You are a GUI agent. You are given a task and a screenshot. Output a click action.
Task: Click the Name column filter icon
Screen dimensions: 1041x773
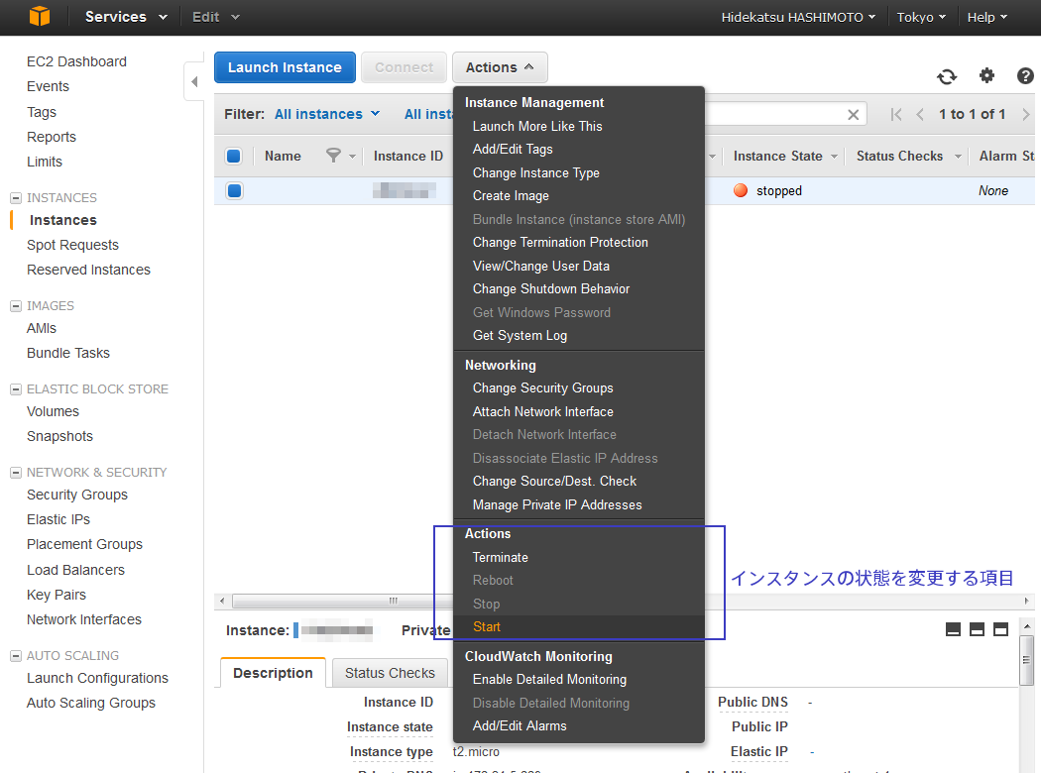click(333, 156)
